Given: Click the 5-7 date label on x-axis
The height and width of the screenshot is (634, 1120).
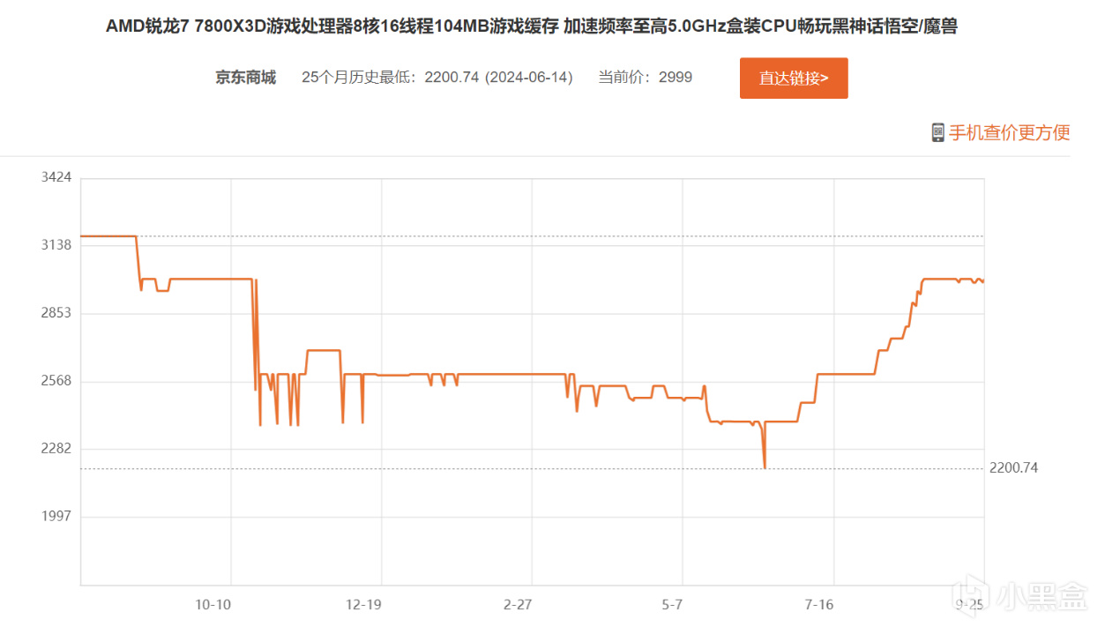Looking at the screenshot, I should (x=672, y=605).
